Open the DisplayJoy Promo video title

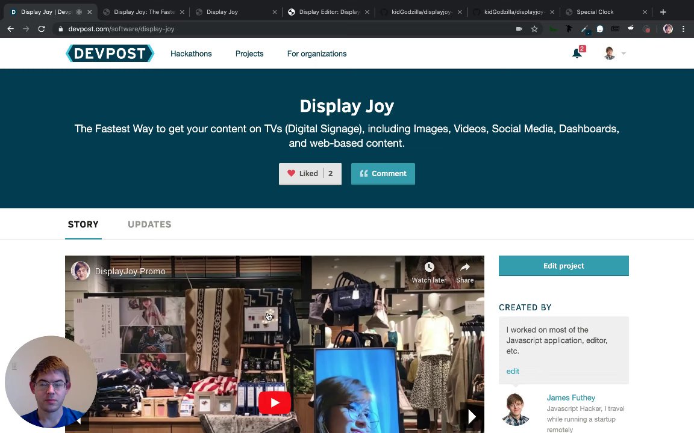click(x=130, y=271)
